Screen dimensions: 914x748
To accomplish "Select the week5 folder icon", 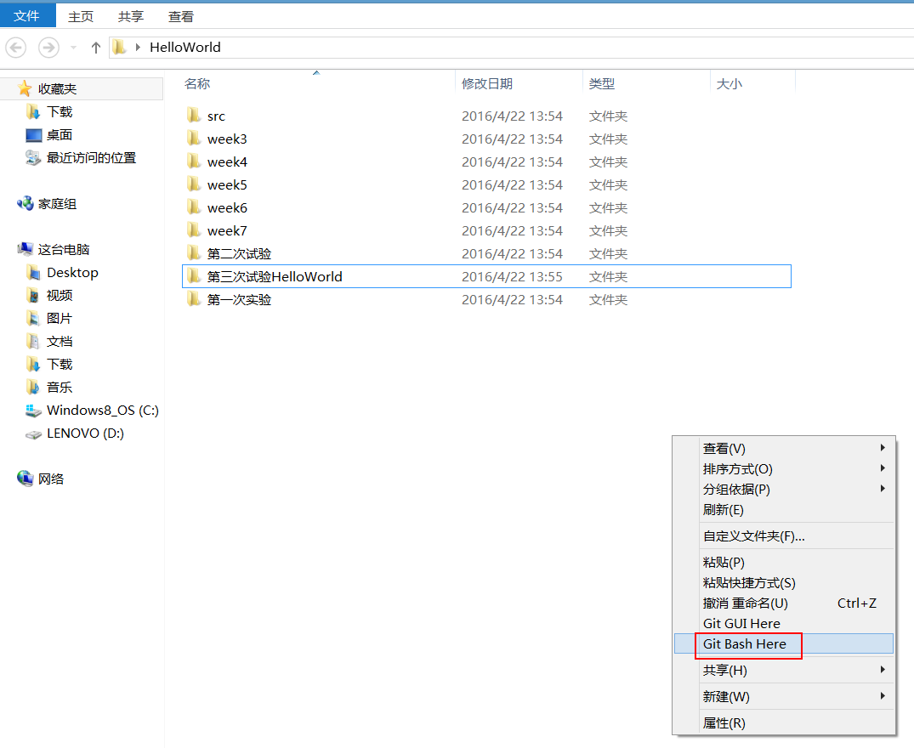I will coord(194,184).
